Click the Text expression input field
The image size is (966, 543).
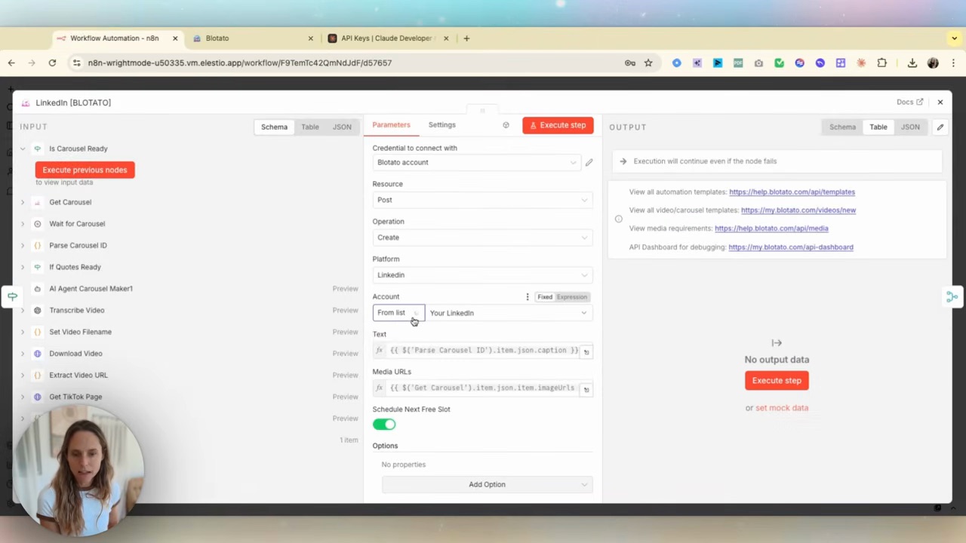click(483, 351)
